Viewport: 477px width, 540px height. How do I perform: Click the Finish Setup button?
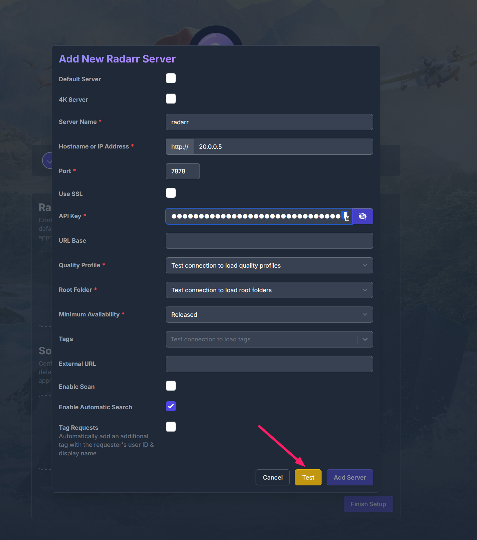(368, 504)
